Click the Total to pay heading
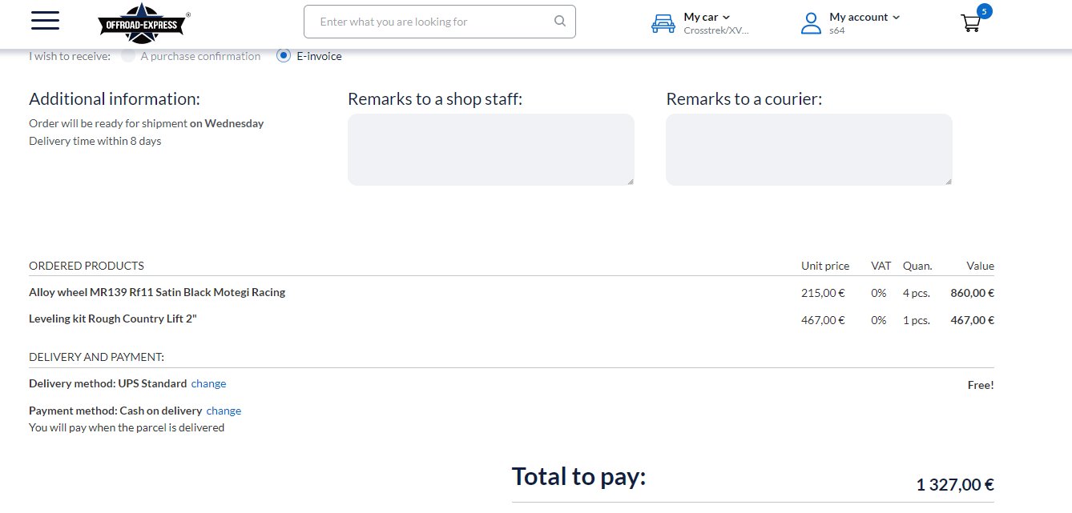This screenshot has height=513, width=1072. click(578, 476)
